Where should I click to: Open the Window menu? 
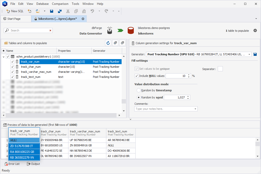(x=88, y=4)
